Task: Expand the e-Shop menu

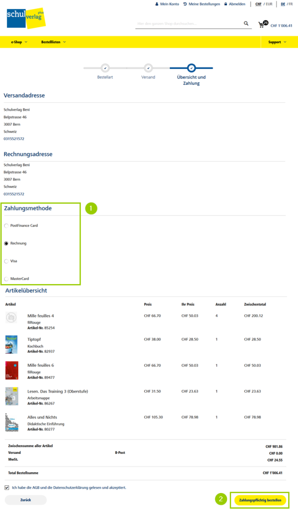Action: pyautogui.click(x=19, y=42)
